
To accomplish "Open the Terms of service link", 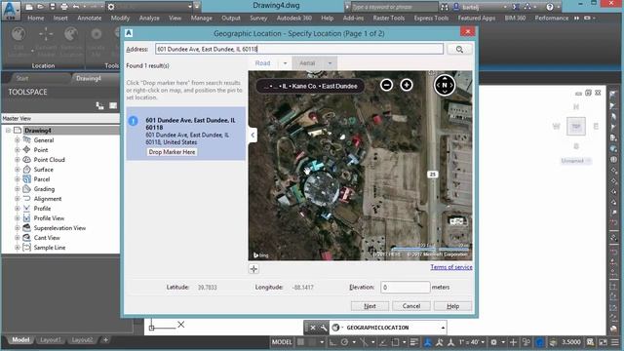I will [x=451, y=267].
